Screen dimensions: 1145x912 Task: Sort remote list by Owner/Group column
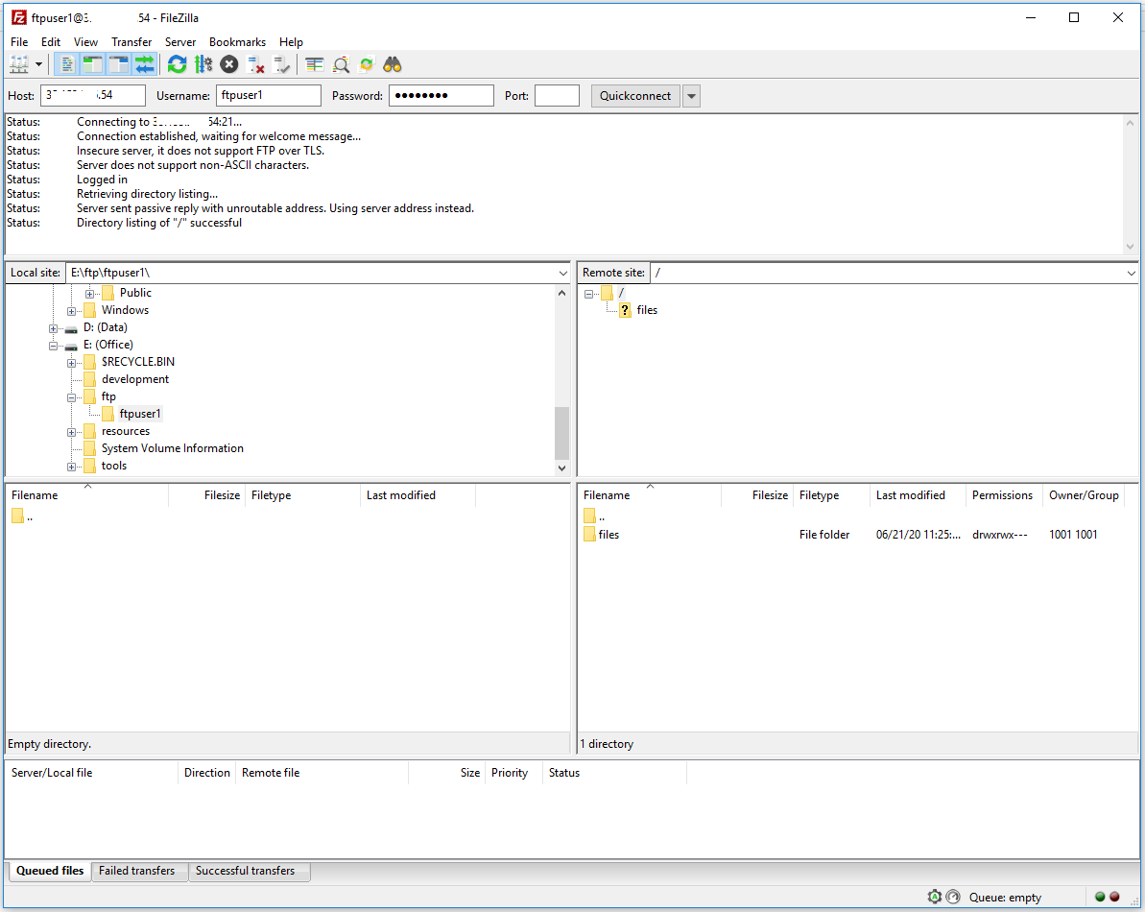(1084, 495)
